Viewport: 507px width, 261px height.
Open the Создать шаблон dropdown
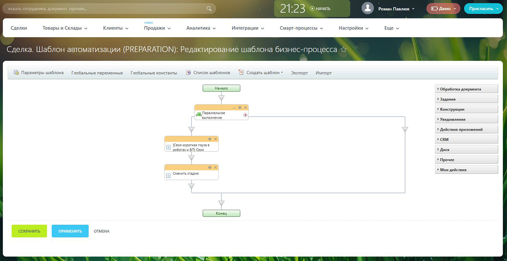(261, 73)
